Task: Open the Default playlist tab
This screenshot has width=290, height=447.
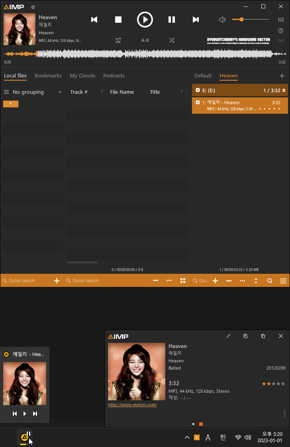Action: 203,75
